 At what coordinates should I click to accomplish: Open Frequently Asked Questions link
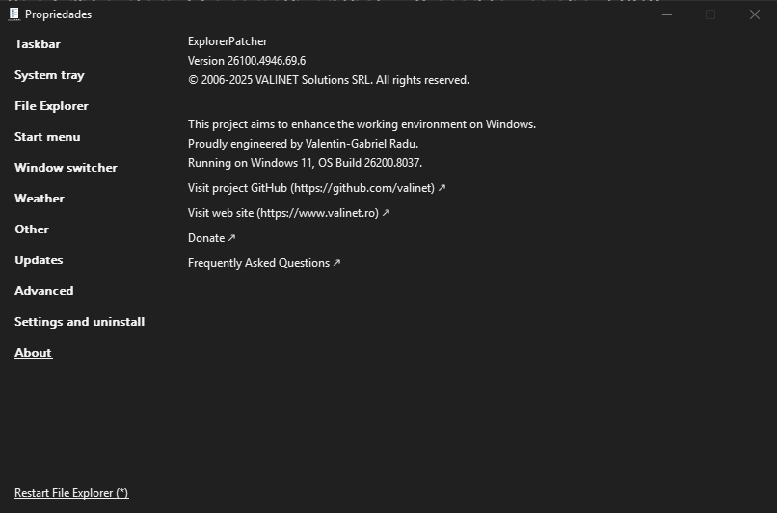pyautogui.click(x=264, y=263)
